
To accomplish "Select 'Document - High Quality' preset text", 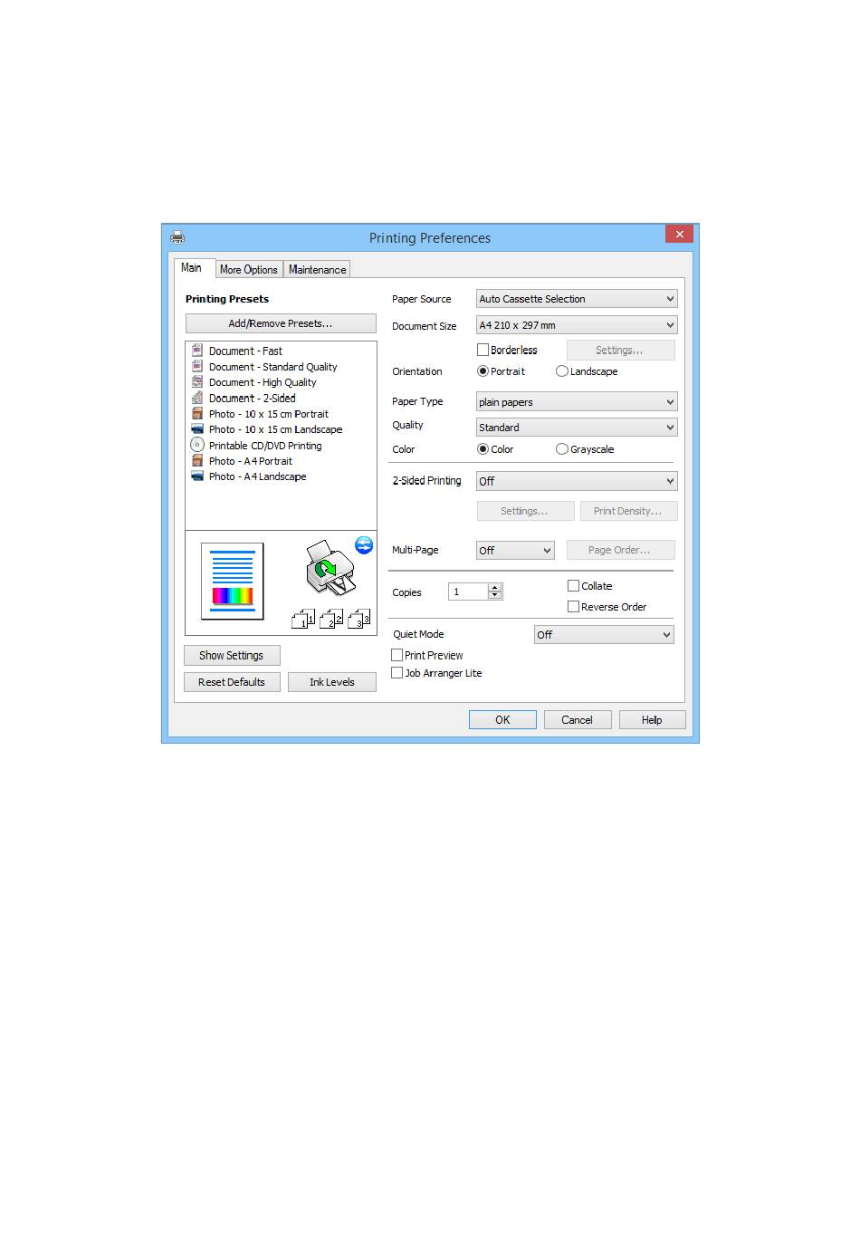I will (x=263, y=382).
